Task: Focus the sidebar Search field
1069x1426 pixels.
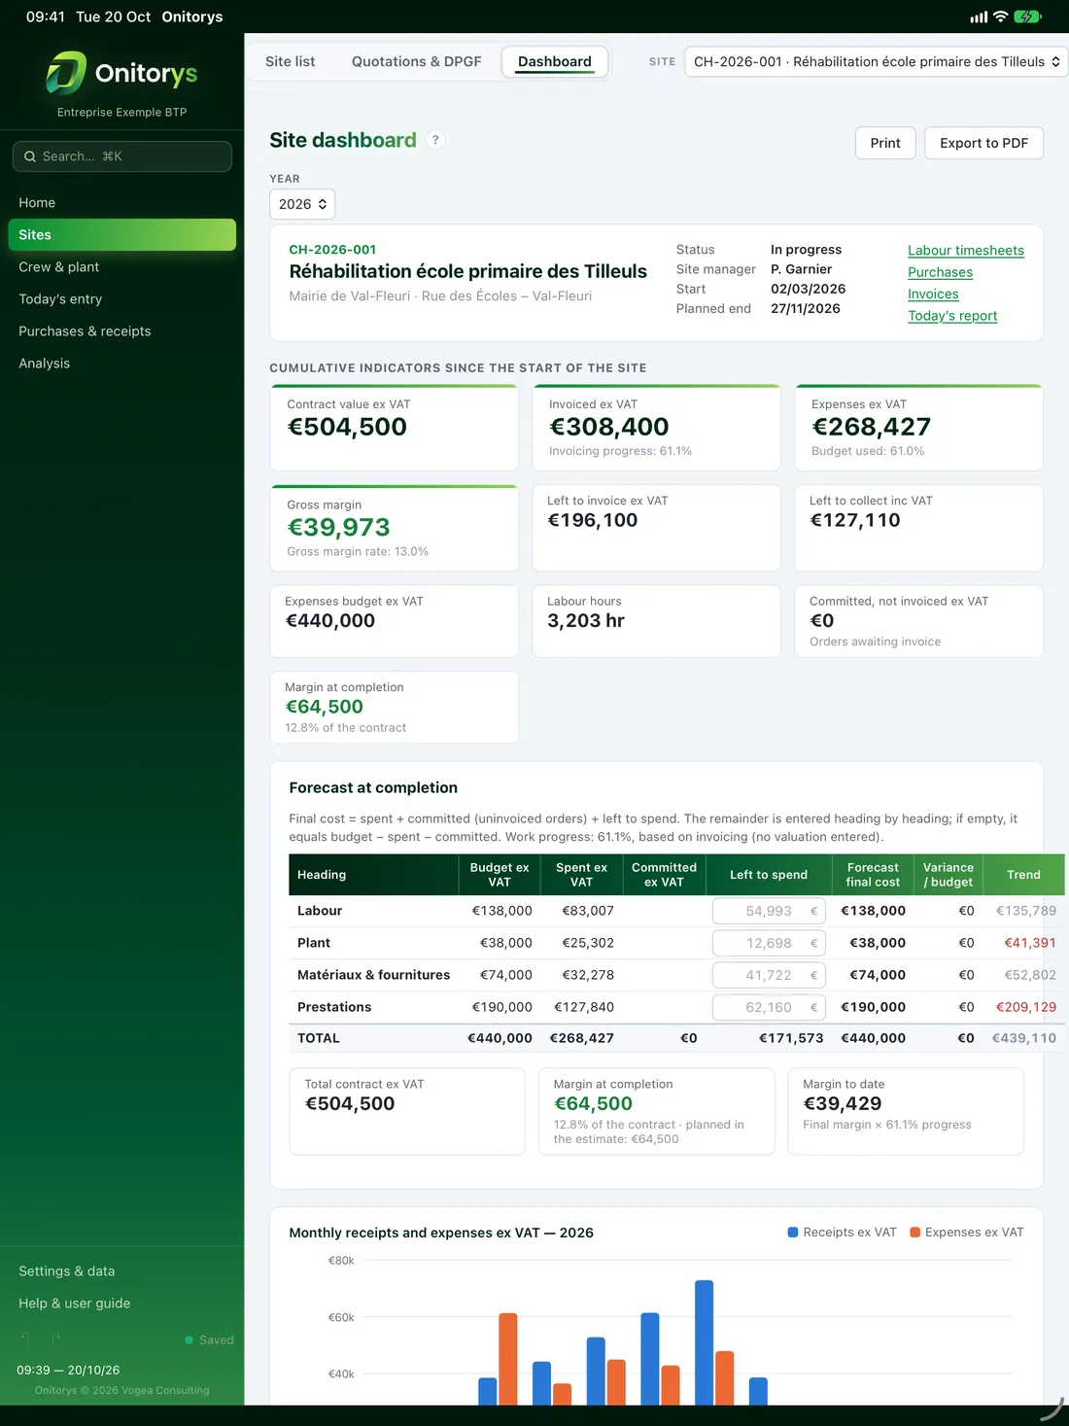Action: pos(121,157)
